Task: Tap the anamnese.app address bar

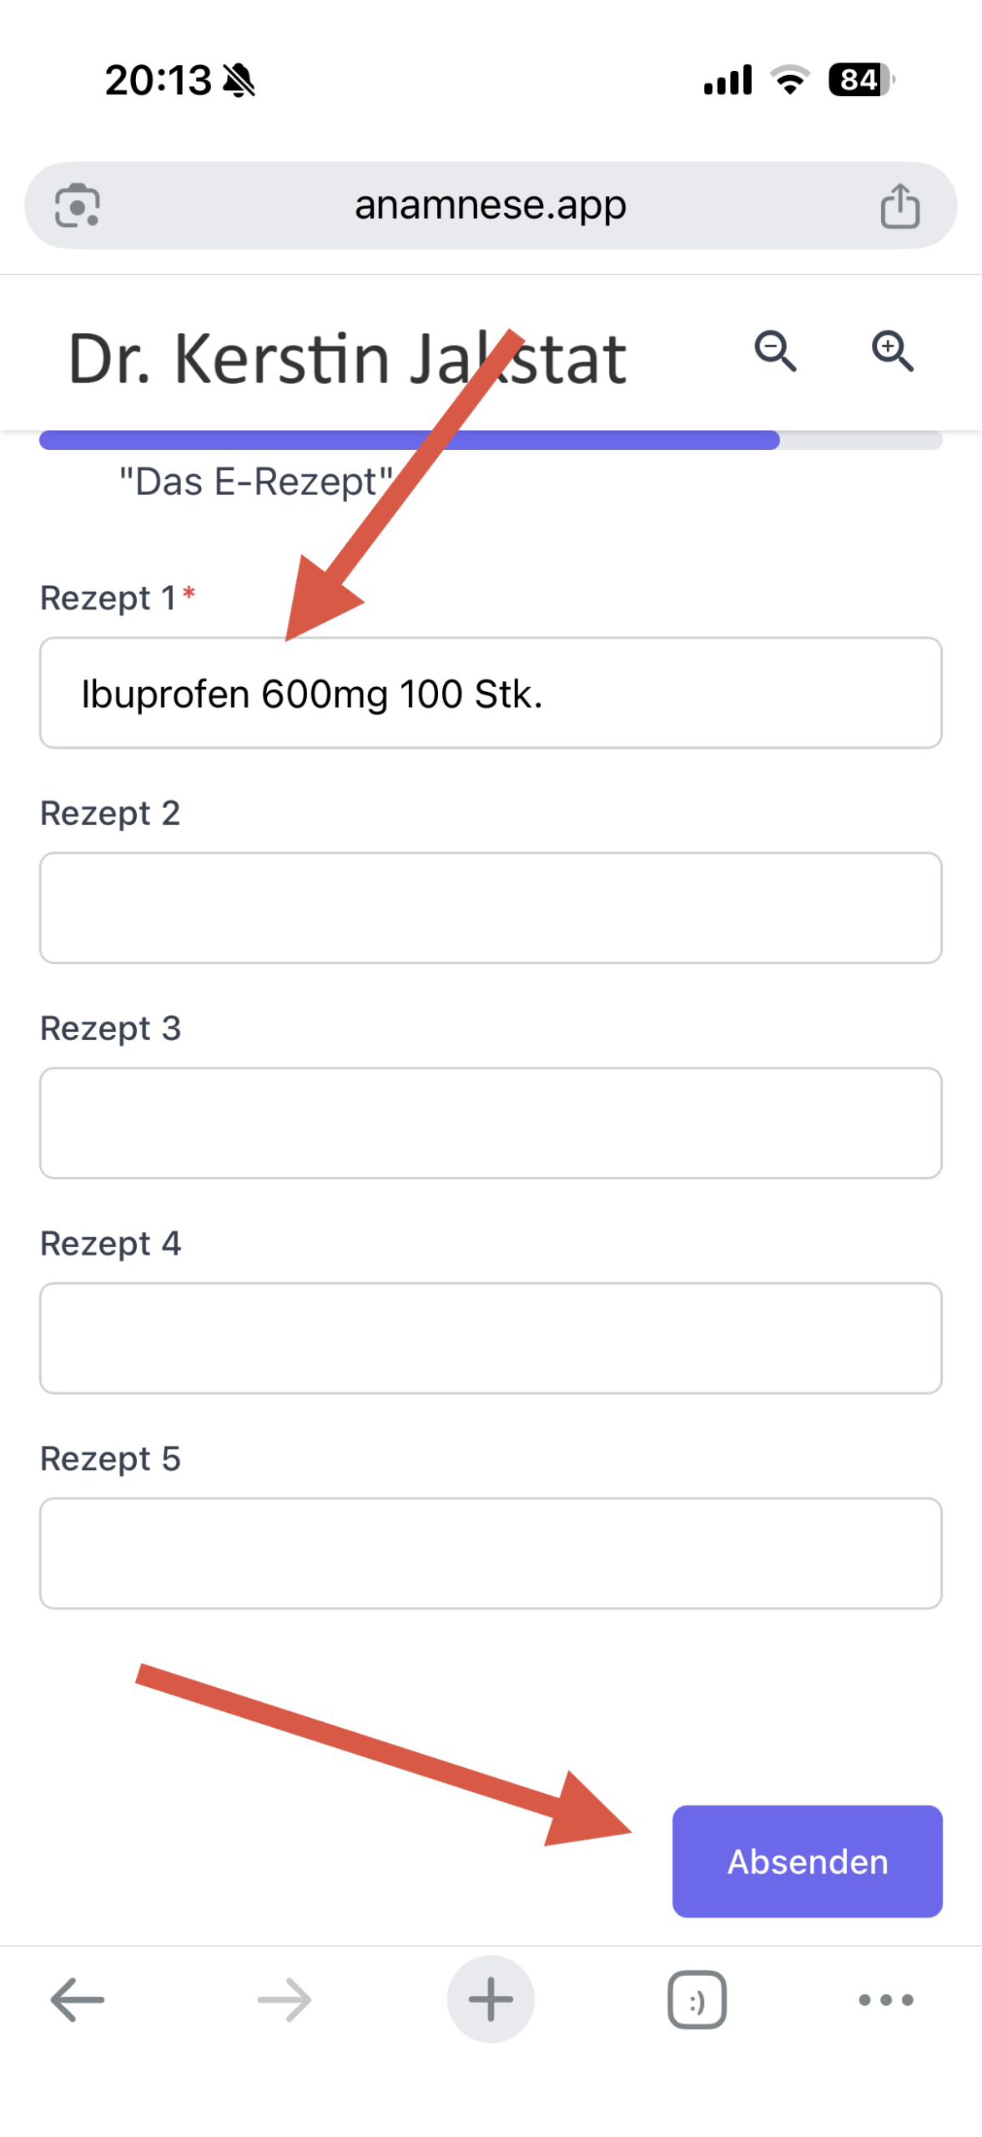Action: pos(490,205)
